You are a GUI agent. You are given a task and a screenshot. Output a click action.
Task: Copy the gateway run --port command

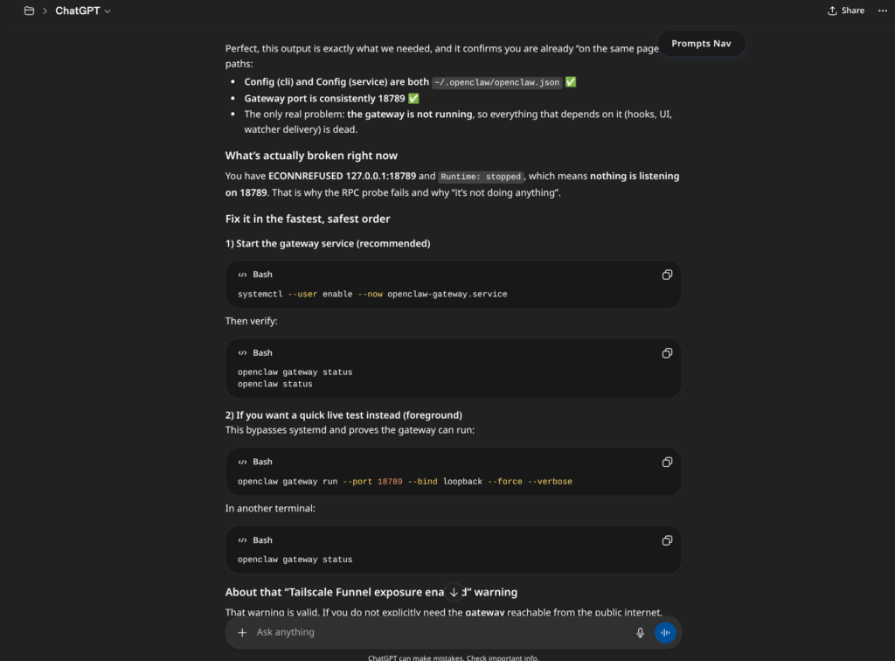click(x=667, y=462)
